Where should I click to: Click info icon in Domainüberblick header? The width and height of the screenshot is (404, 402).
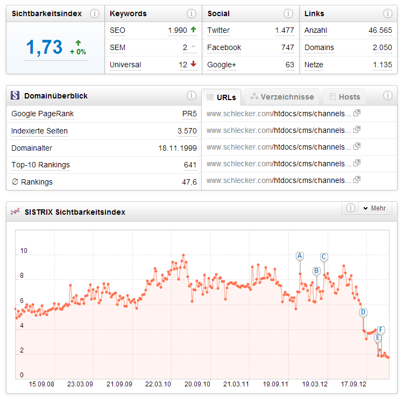[192, 95]
